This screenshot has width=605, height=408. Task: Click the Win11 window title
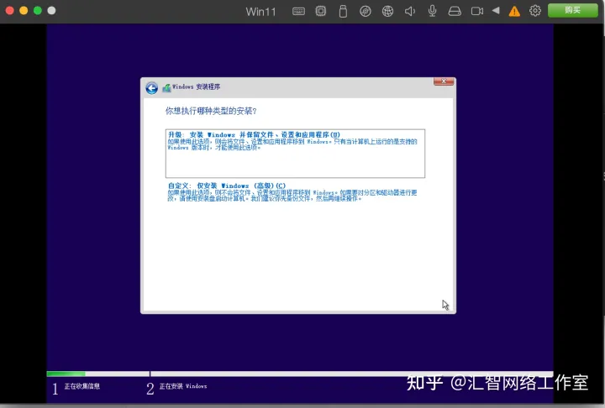coord(261,12)
